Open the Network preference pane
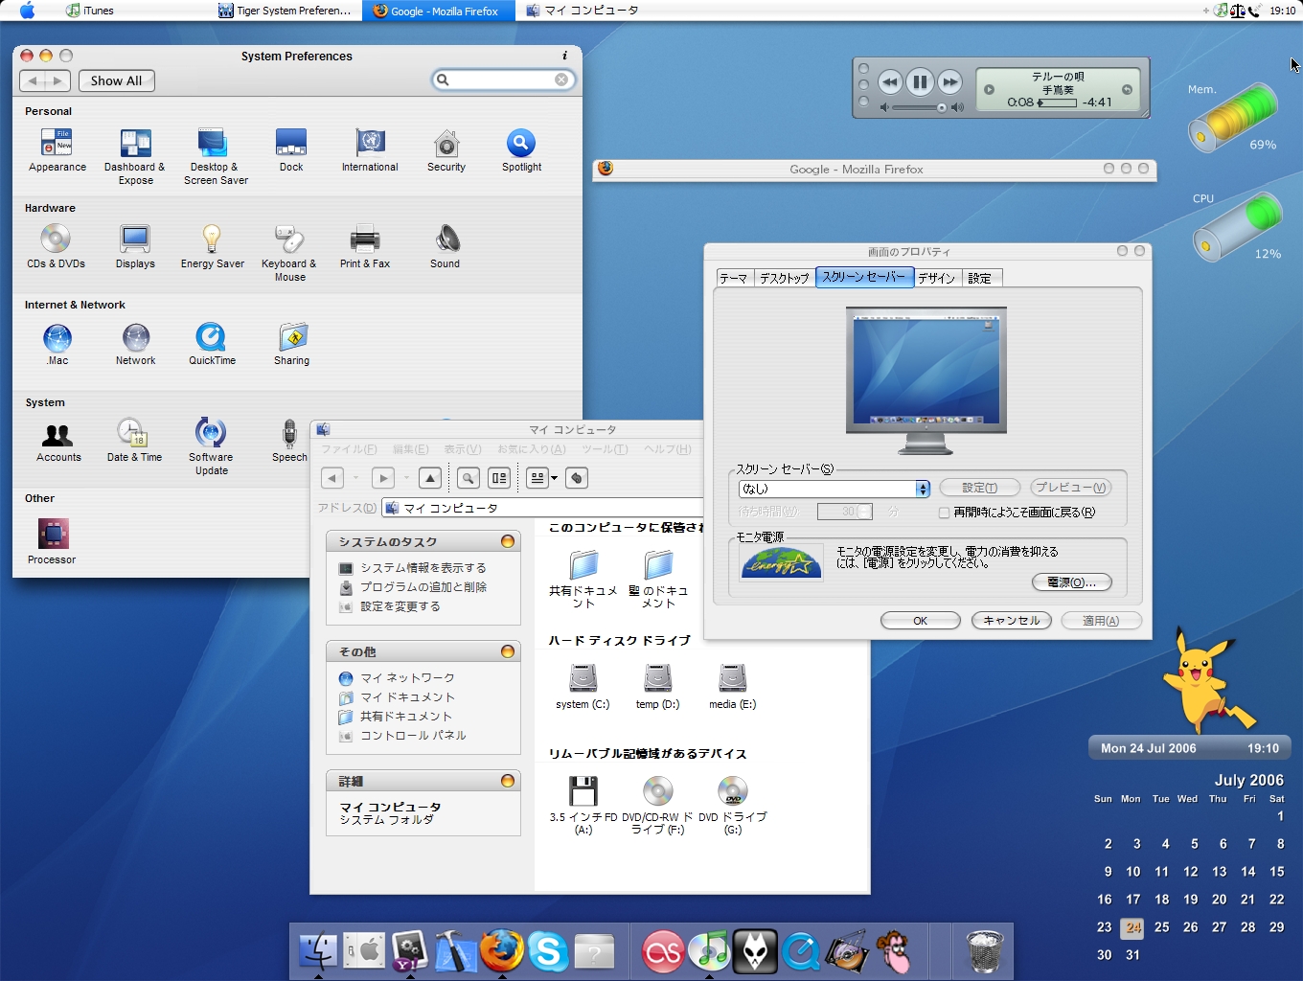Screen dimensions: 1303x981 point(135,344)
